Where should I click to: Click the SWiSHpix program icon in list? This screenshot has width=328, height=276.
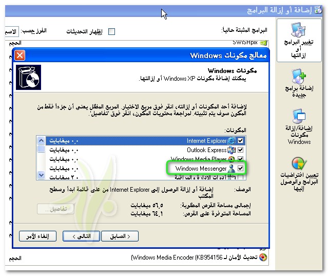click(x=263, y=43)
